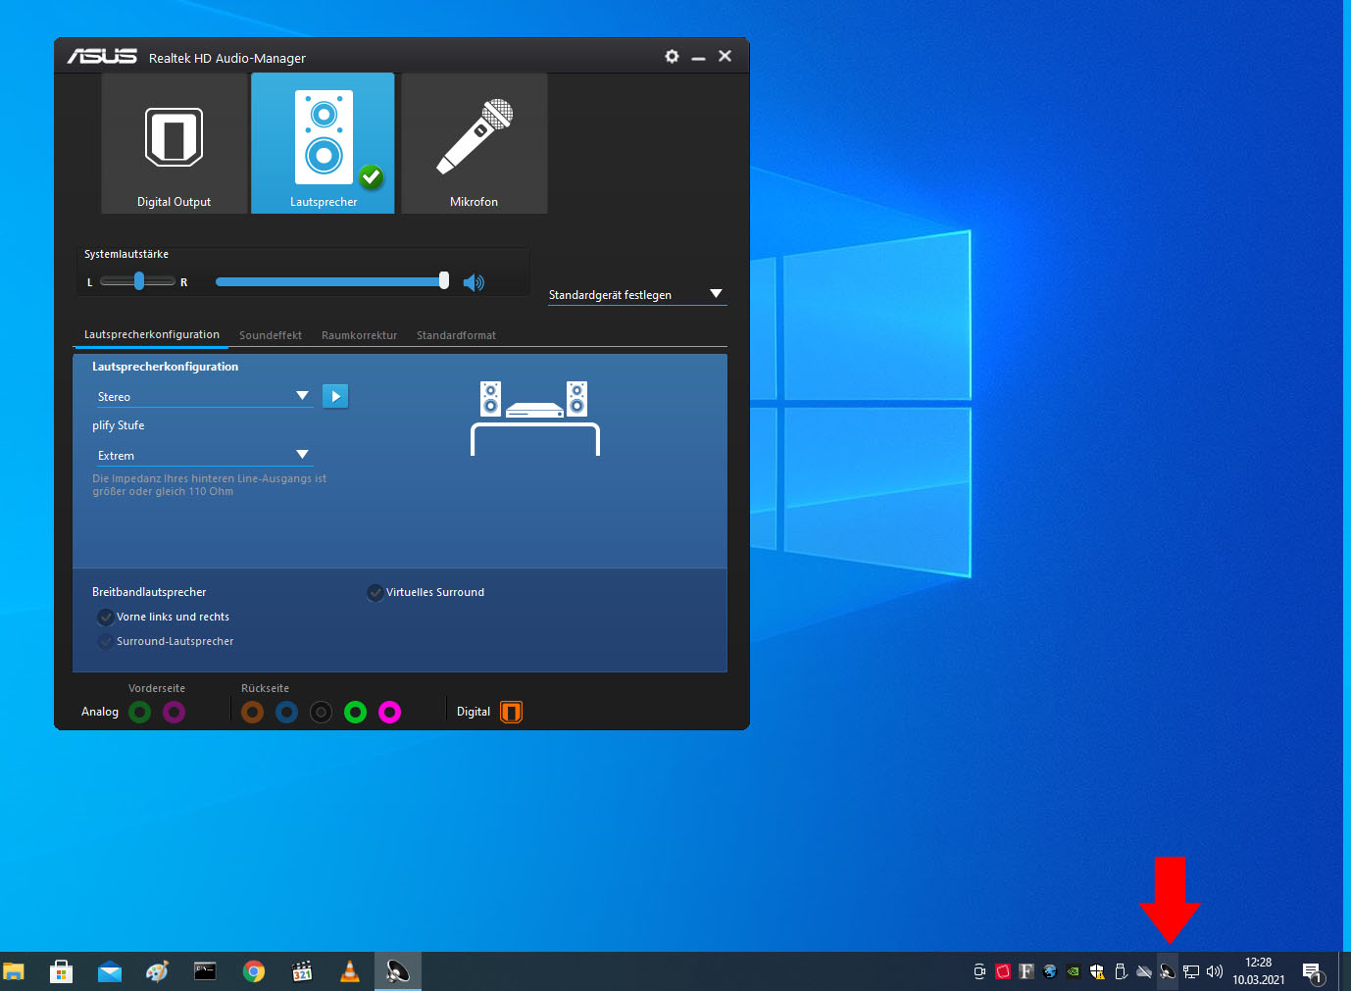Open Command Prompt from the taskbar
The height and width of the screenshot is (991, 1351).
tap(205, 971)
